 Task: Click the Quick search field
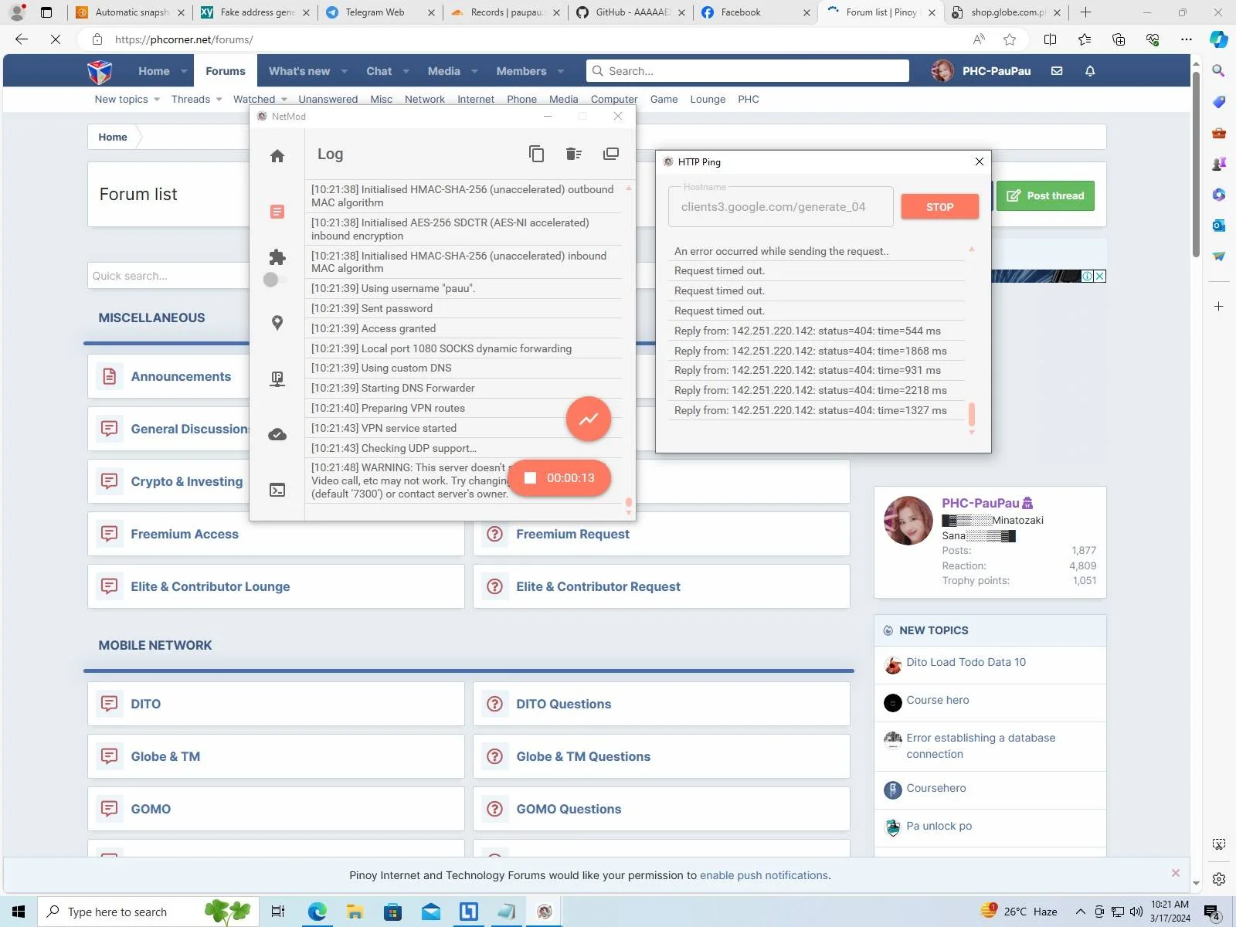tap(168, 276)
